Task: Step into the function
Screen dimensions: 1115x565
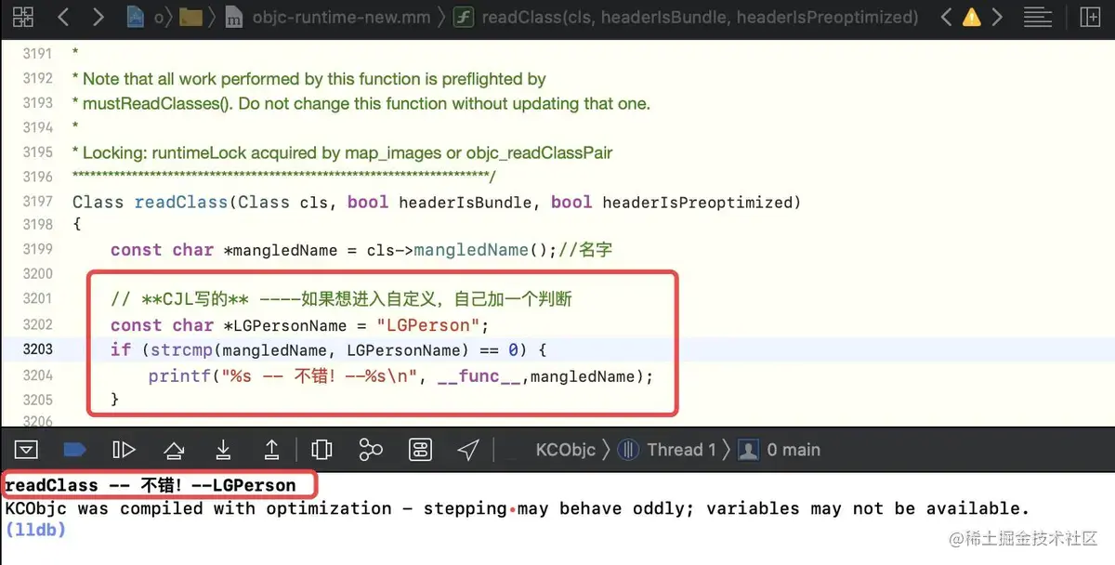Action: [x=223, y=450]
